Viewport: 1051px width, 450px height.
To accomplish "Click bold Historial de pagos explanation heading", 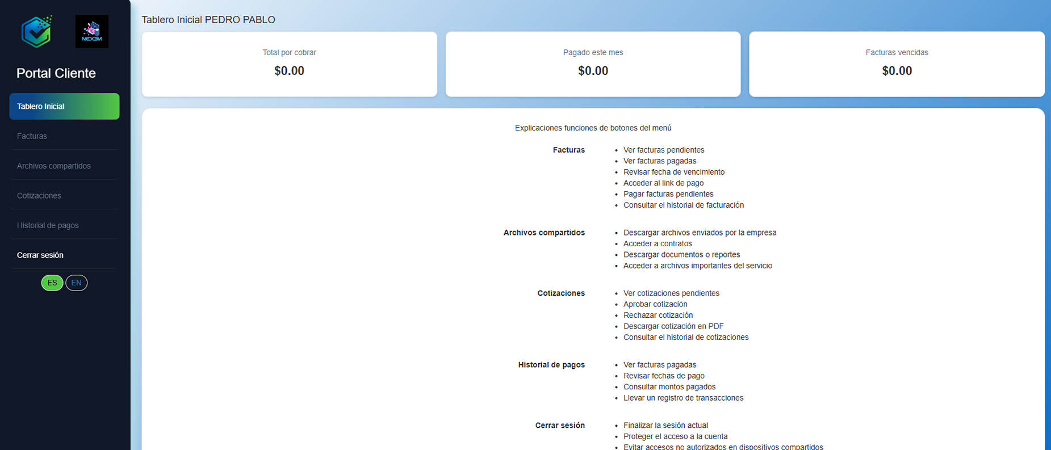I will (551, 365).
